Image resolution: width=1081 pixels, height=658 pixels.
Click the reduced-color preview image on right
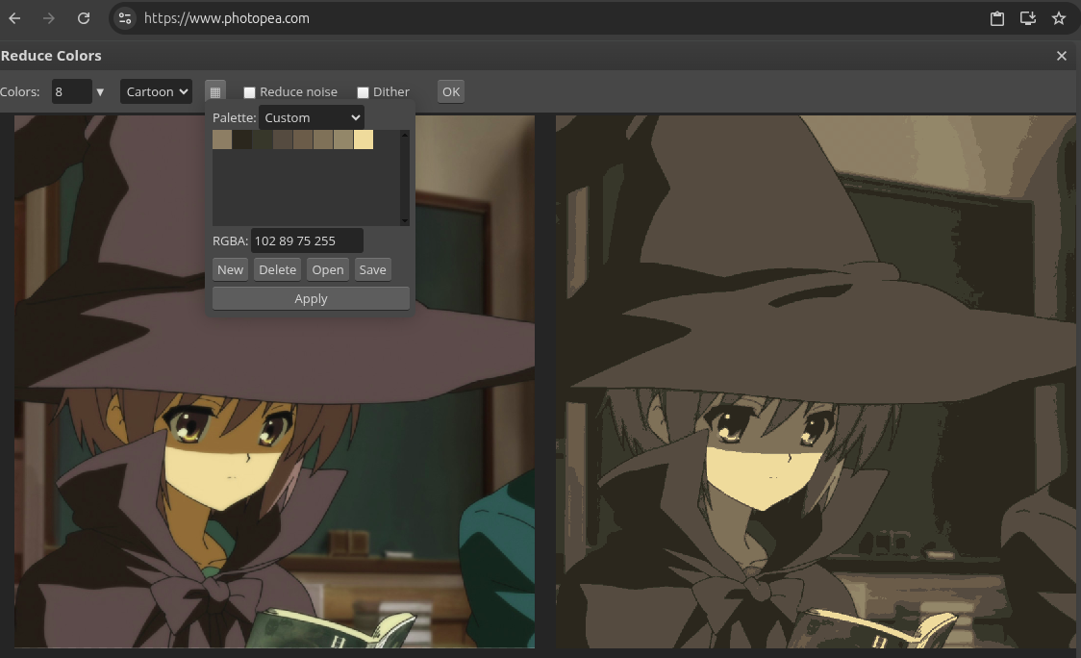(817, 381)
